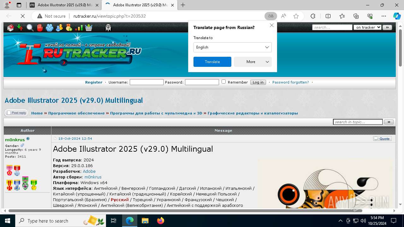Click the green and red arrows tracker icon
The height and width of the screenshot is (227, 404).
(x=20, y=28)
